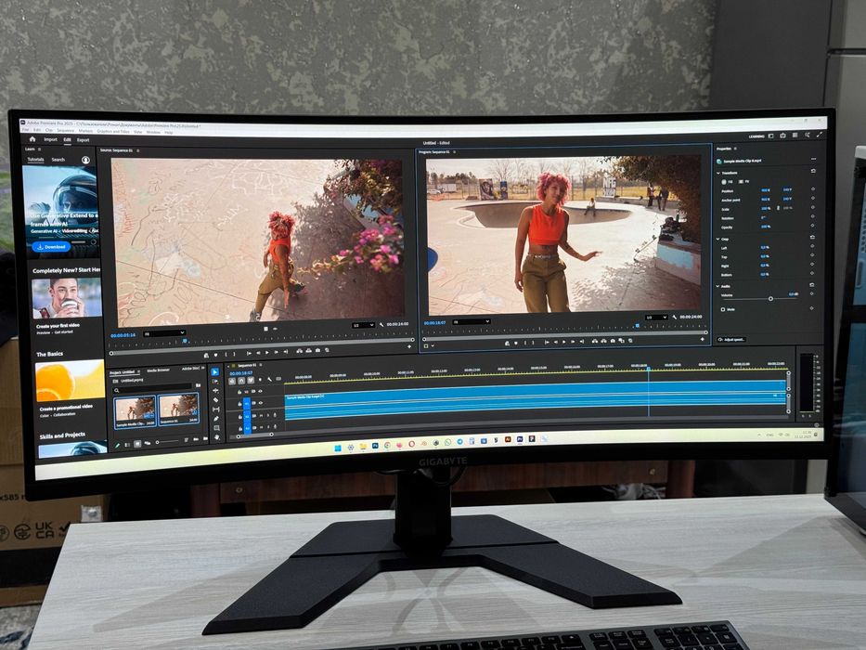Viewport: 866px width, 650px height.
Task: Play video in Source monitor
Action: pos(267,353)
